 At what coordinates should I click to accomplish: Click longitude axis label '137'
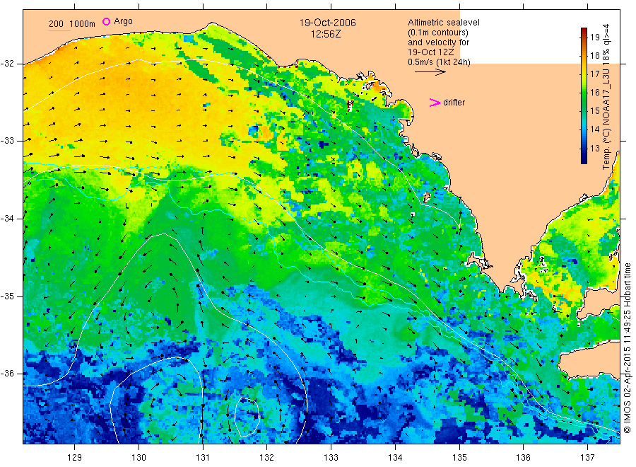coord(588,458)
